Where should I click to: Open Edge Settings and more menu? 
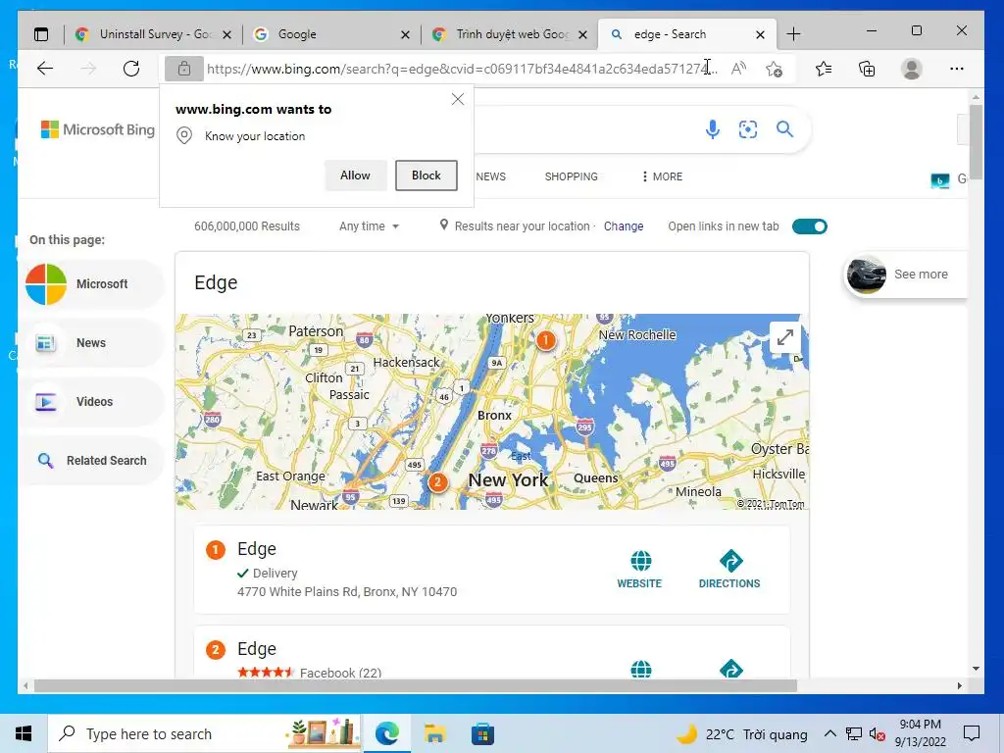[957, 69]
